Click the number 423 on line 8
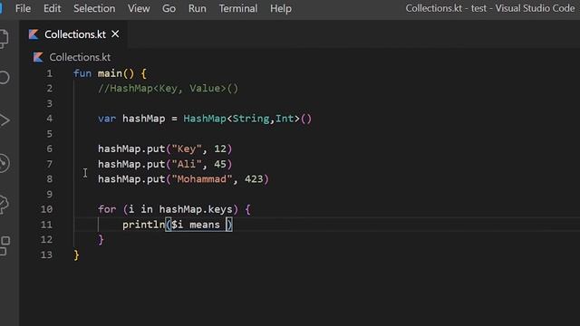580x326 pixels. tap(254, 179)
